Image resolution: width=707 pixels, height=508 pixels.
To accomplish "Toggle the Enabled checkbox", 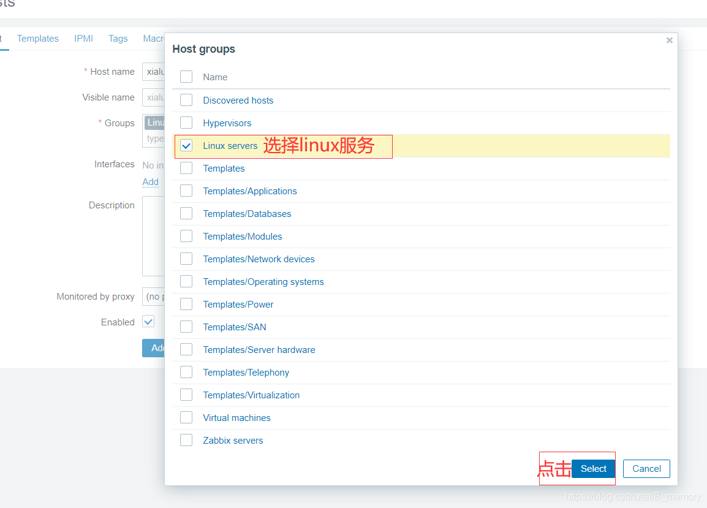I will coord(148,322).
